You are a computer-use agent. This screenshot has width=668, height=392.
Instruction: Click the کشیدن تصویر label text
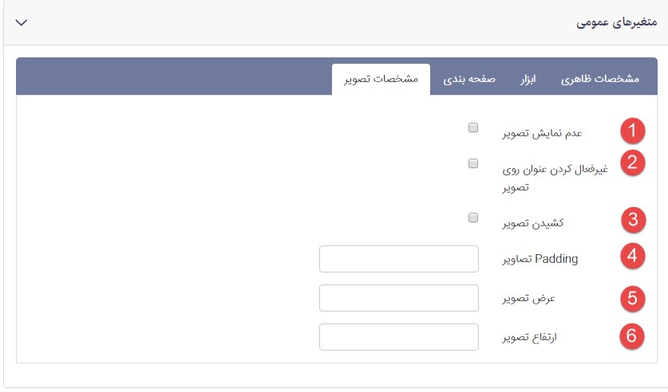533,223
